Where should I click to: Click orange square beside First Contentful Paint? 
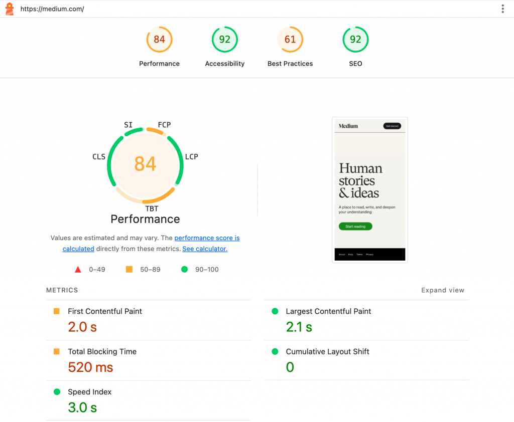(57, 311)
